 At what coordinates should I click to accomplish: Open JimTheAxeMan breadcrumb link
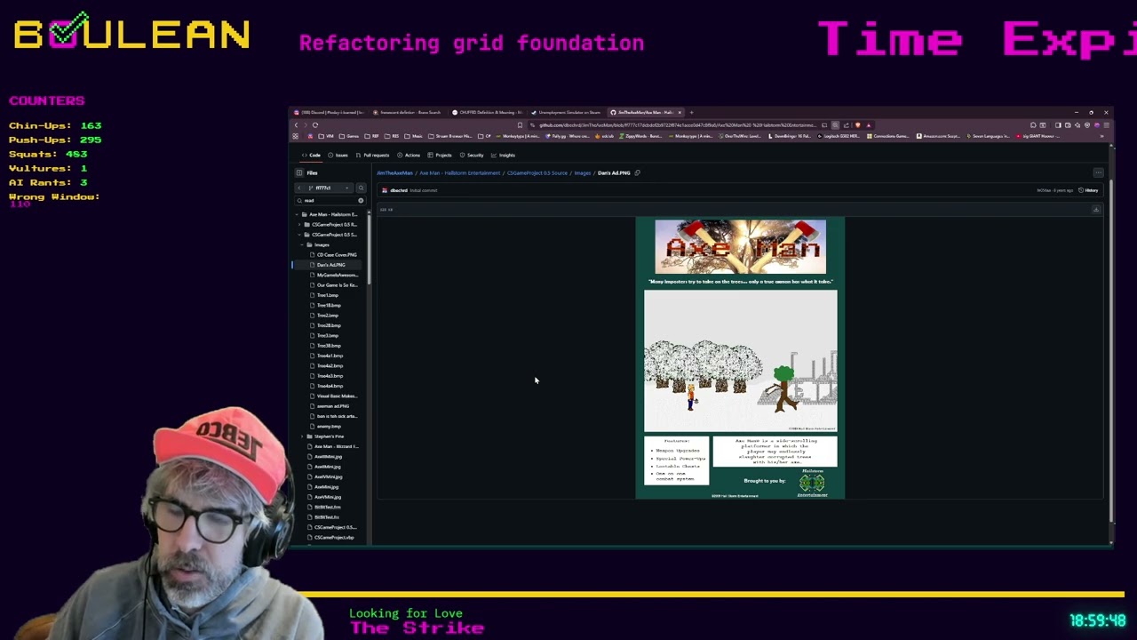[394, 173]
